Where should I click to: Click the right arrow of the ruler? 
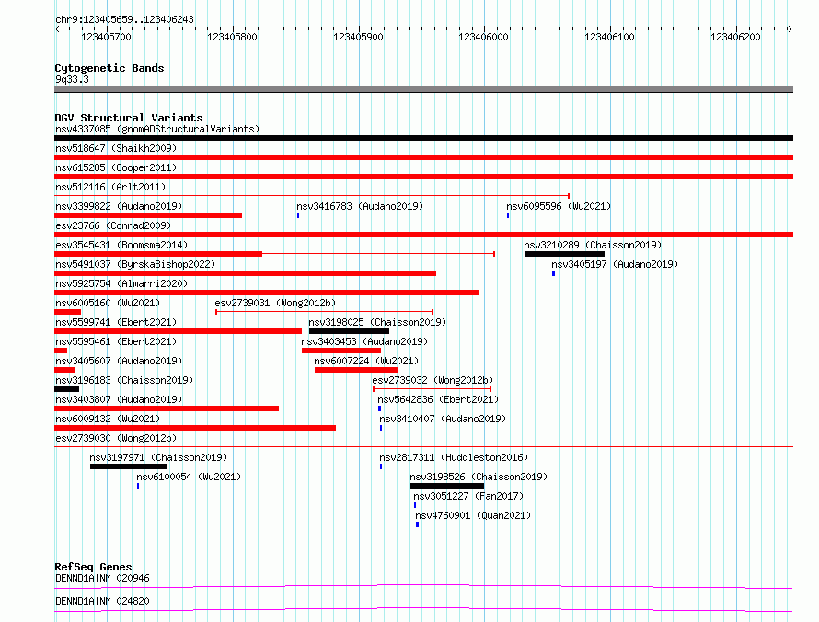pos(790,29)
